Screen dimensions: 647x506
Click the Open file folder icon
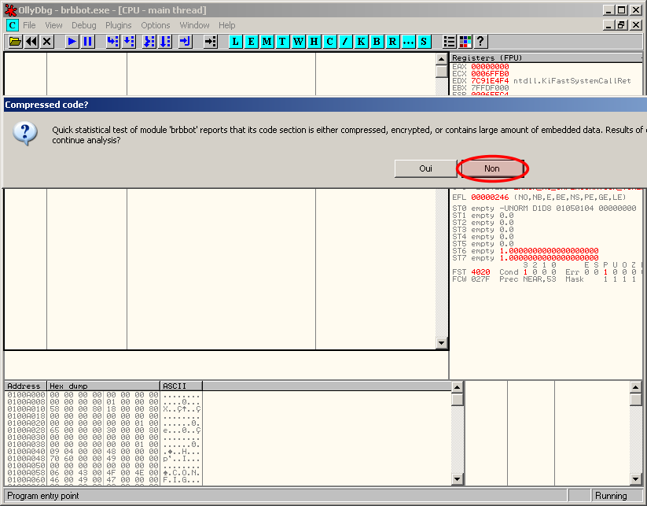pyautogui.click(x=15, y=41)
